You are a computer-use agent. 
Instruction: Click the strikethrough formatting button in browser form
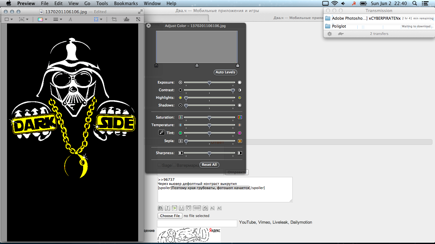(x=205, y=208)
